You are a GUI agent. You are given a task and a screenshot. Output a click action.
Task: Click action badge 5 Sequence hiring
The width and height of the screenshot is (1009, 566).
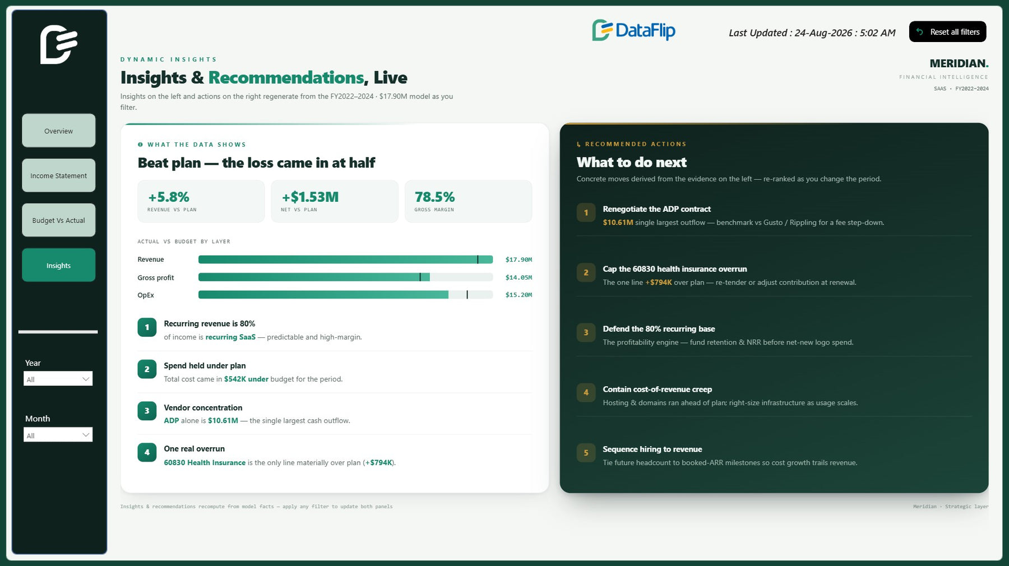click(x=586, y=453)
